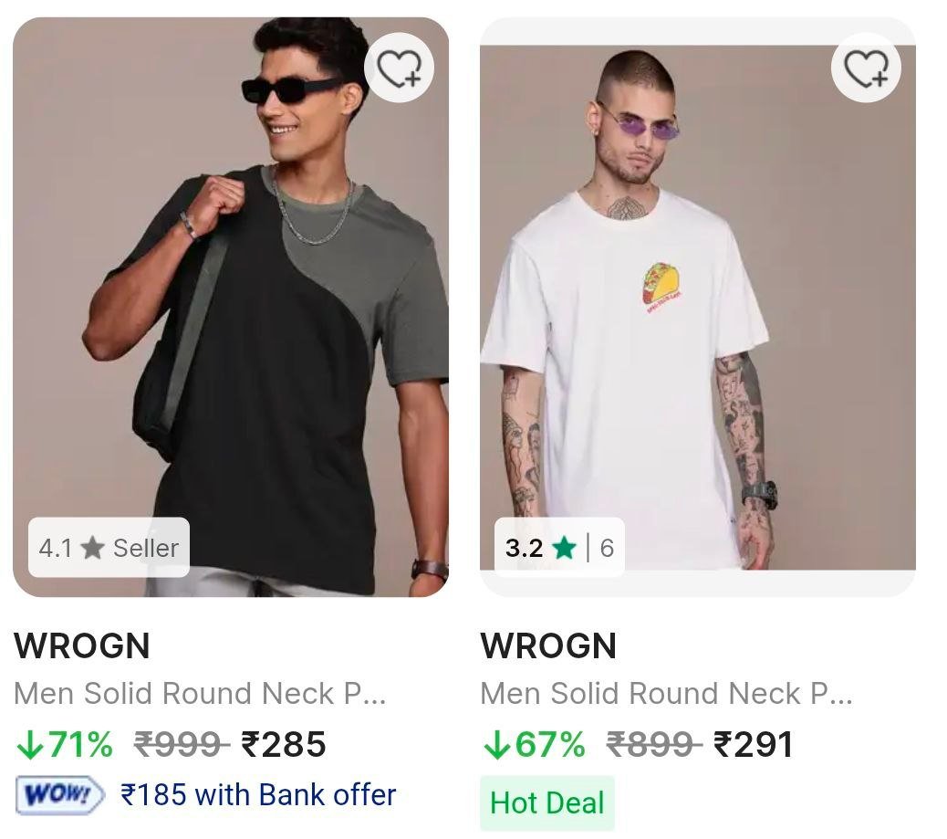Screen dimensions: 947x839
Task: Click the ₹291 sale price
Action: [754, 745]
